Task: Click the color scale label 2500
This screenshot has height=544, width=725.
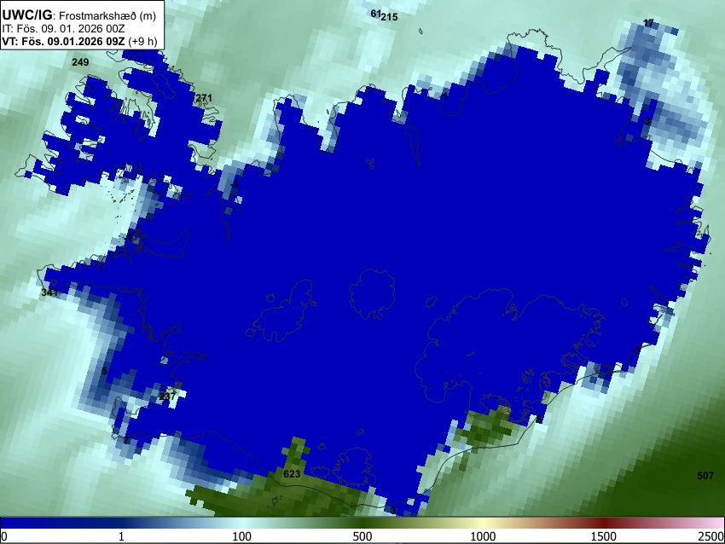Action: pyautogui.click(x=711, y=536)
